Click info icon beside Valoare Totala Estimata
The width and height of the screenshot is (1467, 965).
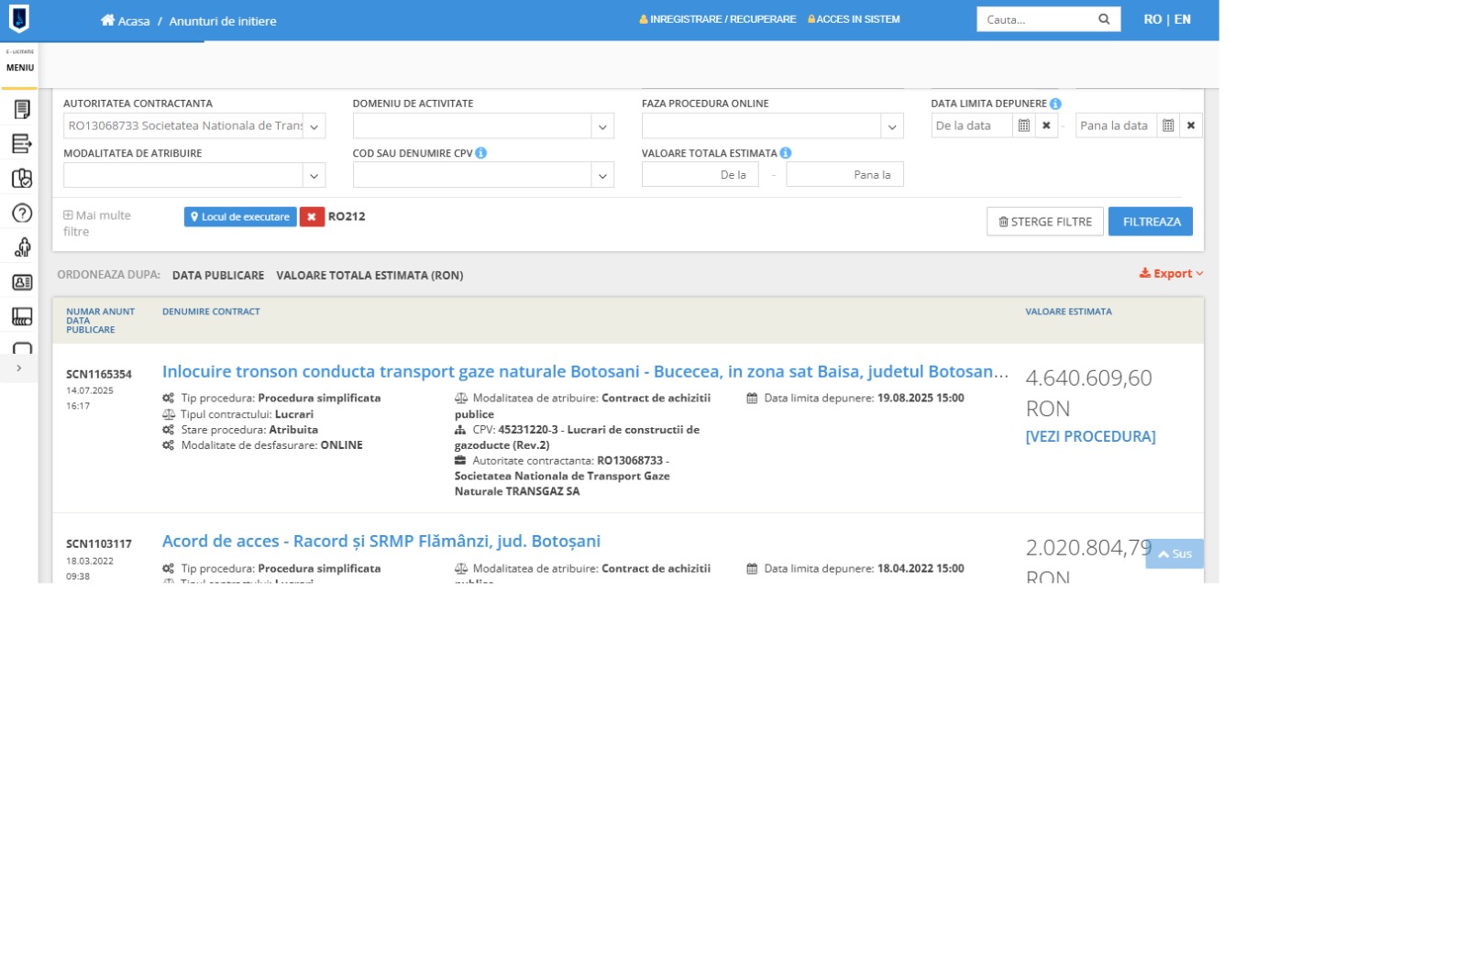[x=786, y=153]
